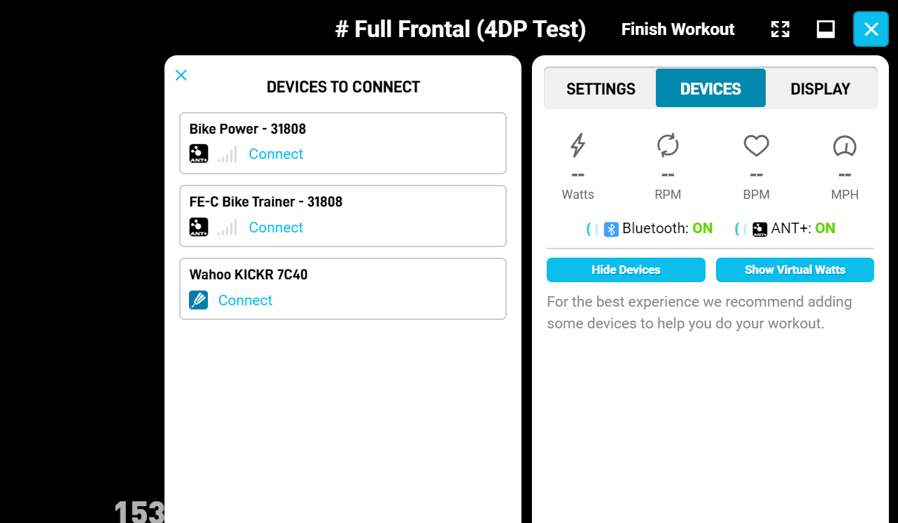Click the MPH speedometer icon
The width and height of the screenshot is (898, 523).
[x=844, y=147]
